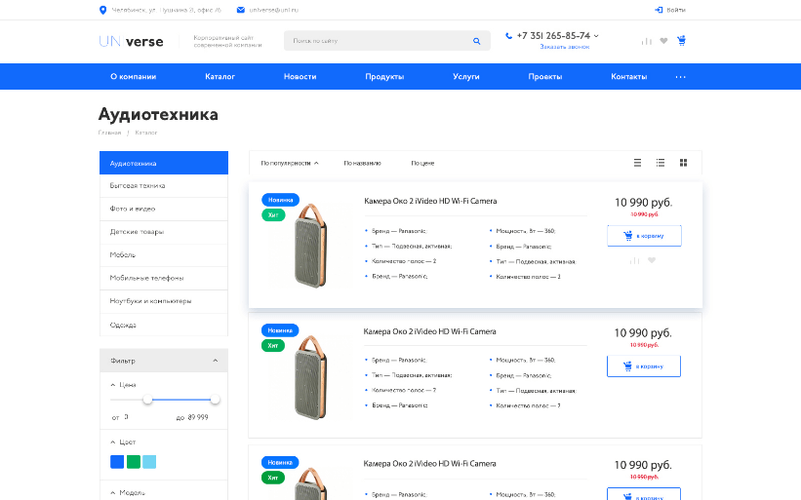Expand phone number dropdown arrow
The height and width of the screenshot is (500, 801).
click(x=596, y=36)
